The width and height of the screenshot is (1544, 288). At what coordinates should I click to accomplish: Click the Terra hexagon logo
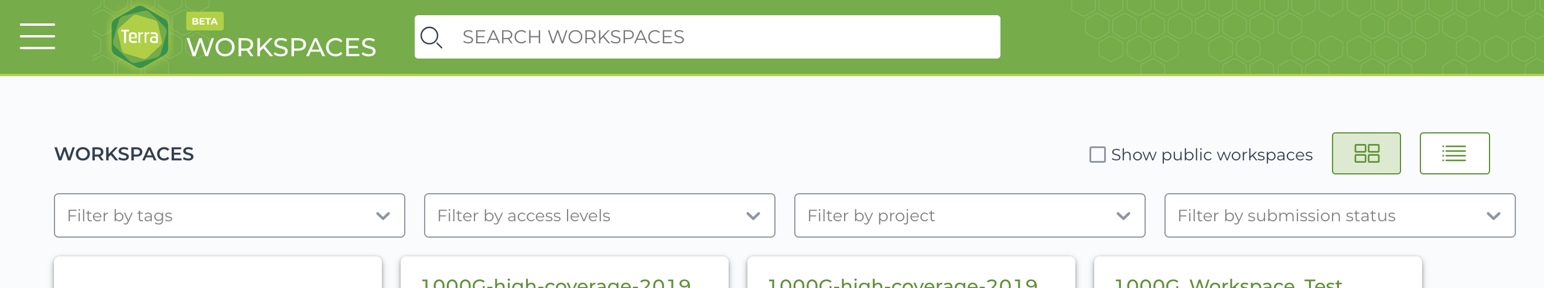(x=139, y=36)
